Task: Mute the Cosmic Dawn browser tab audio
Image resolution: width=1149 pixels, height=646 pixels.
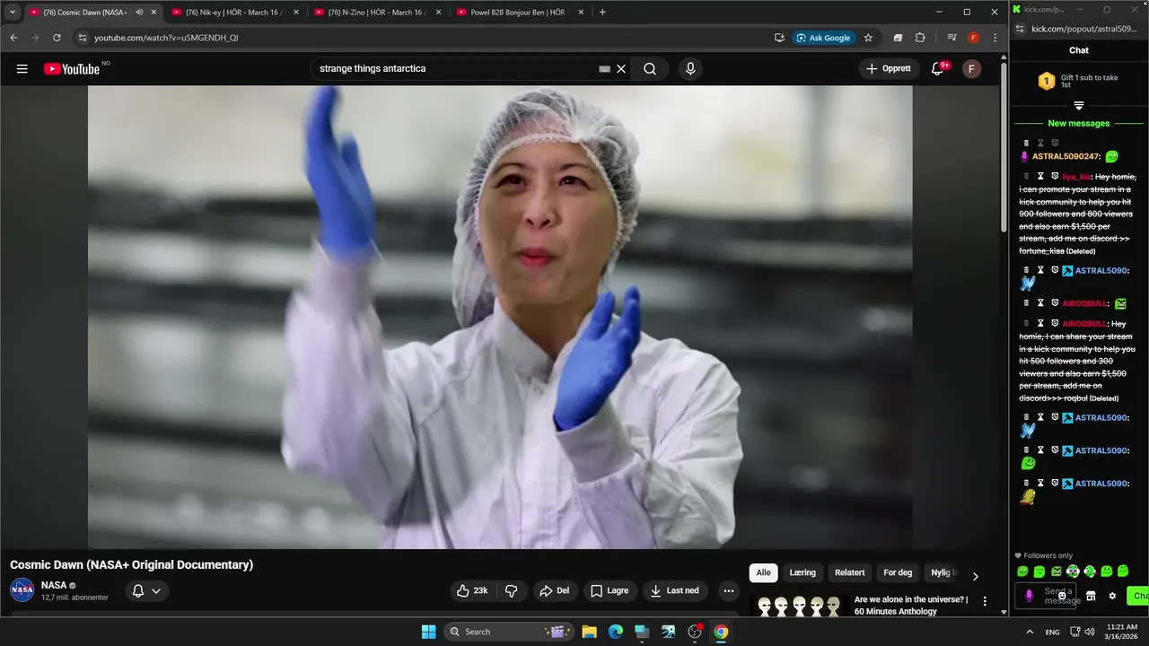Action: (x=138, y=13)
